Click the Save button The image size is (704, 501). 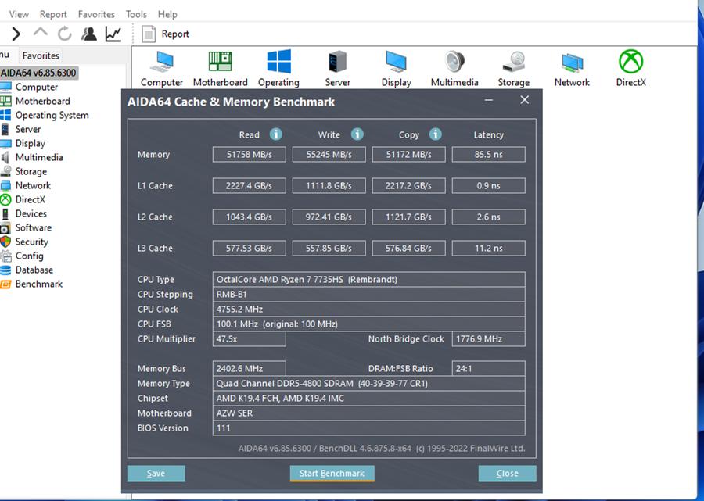point(156,473)
